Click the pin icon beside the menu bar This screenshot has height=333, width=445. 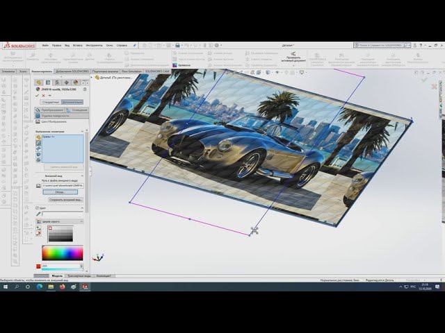pyautogui.click(x=135, y=45)
